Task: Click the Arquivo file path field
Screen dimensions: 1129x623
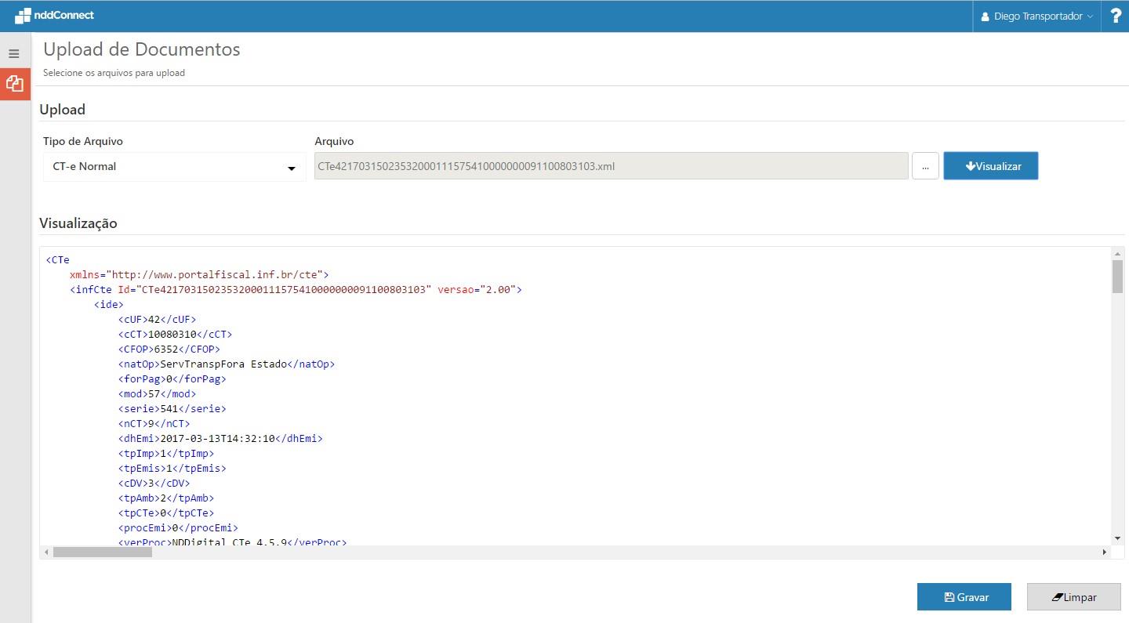Action: point(611,166)
